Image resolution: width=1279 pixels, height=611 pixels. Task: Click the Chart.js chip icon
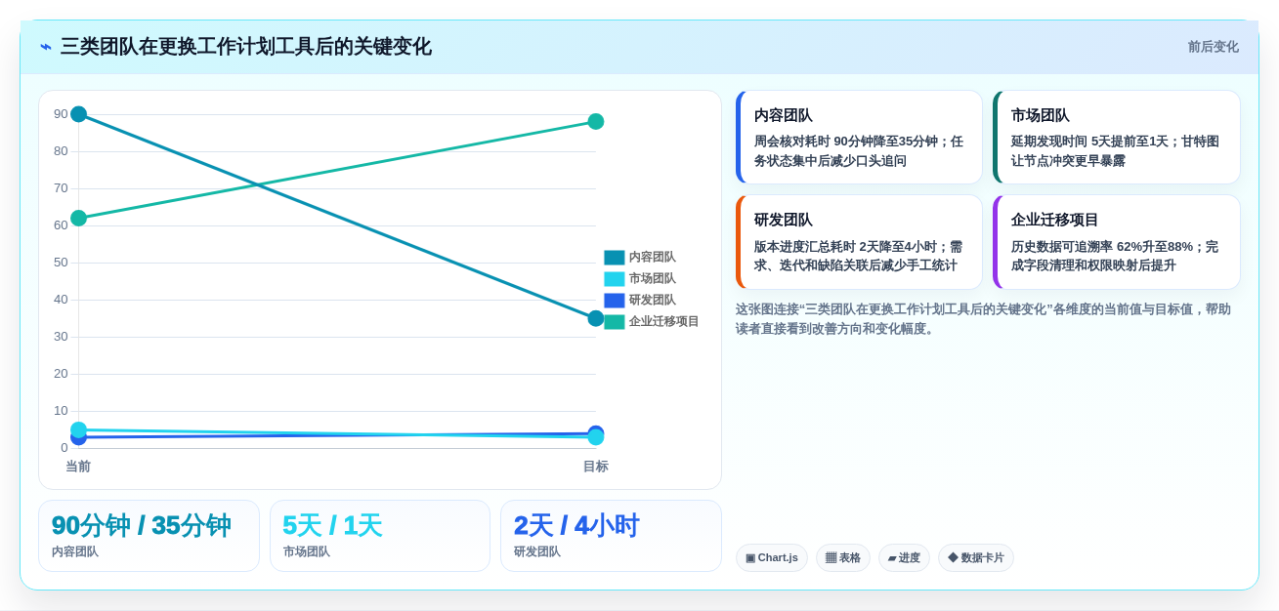coord(750,558)
